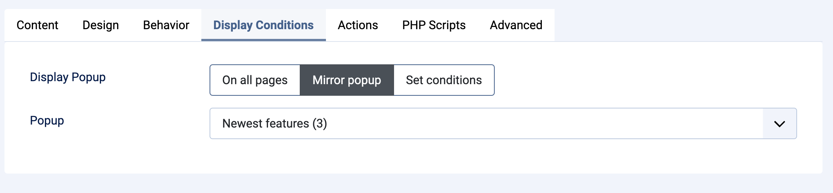Image resolution: width=833 pixels, height=193 pixels.
Task: Click empty white panel space below Popup dropdown
Action: (x=486, y=157)
